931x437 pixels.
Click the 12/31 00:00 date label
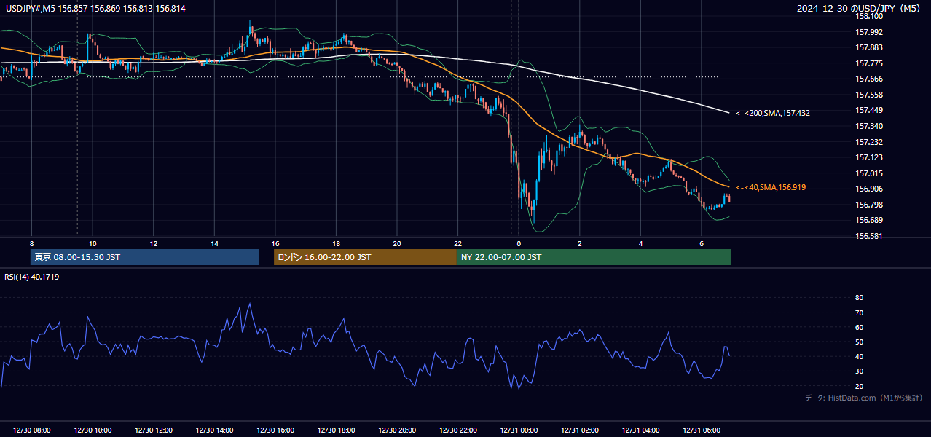coord(519,430)
